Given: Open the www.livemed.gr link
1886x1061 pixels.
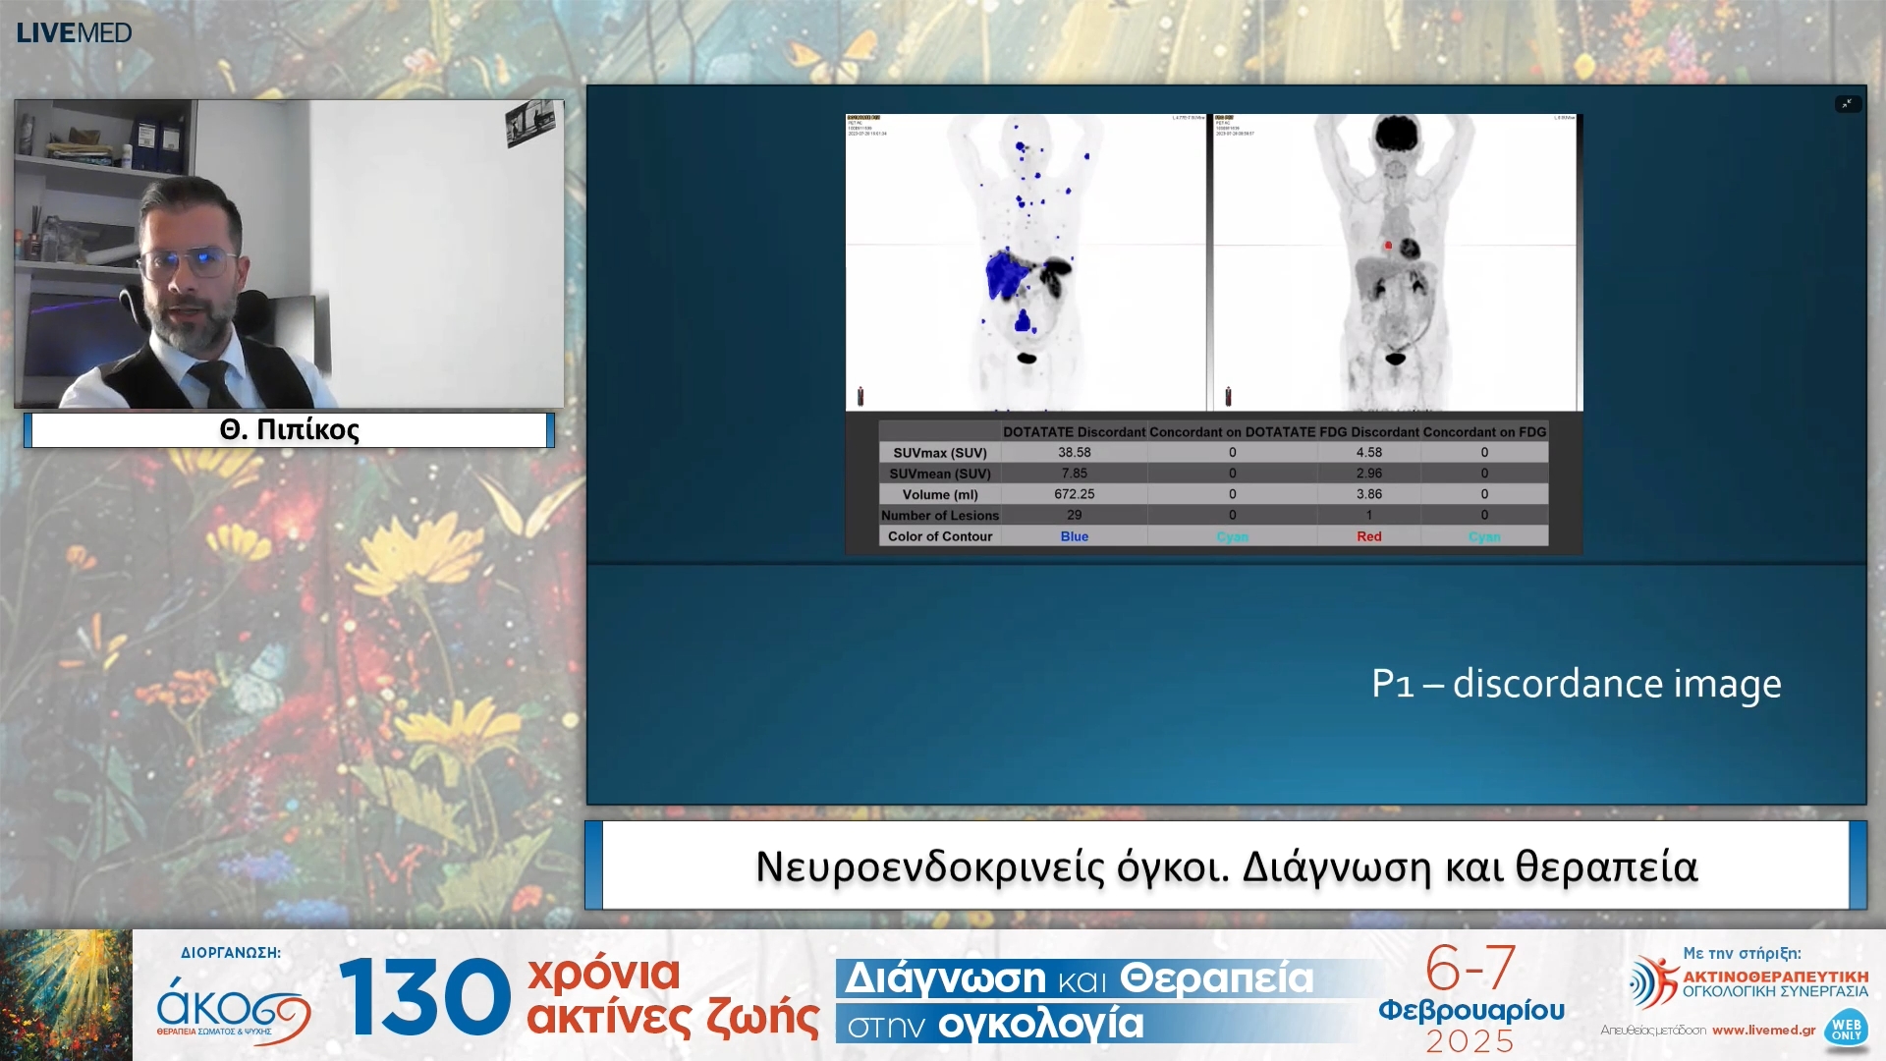Looking at the screenshot, I should [x=1763, y=1031].
